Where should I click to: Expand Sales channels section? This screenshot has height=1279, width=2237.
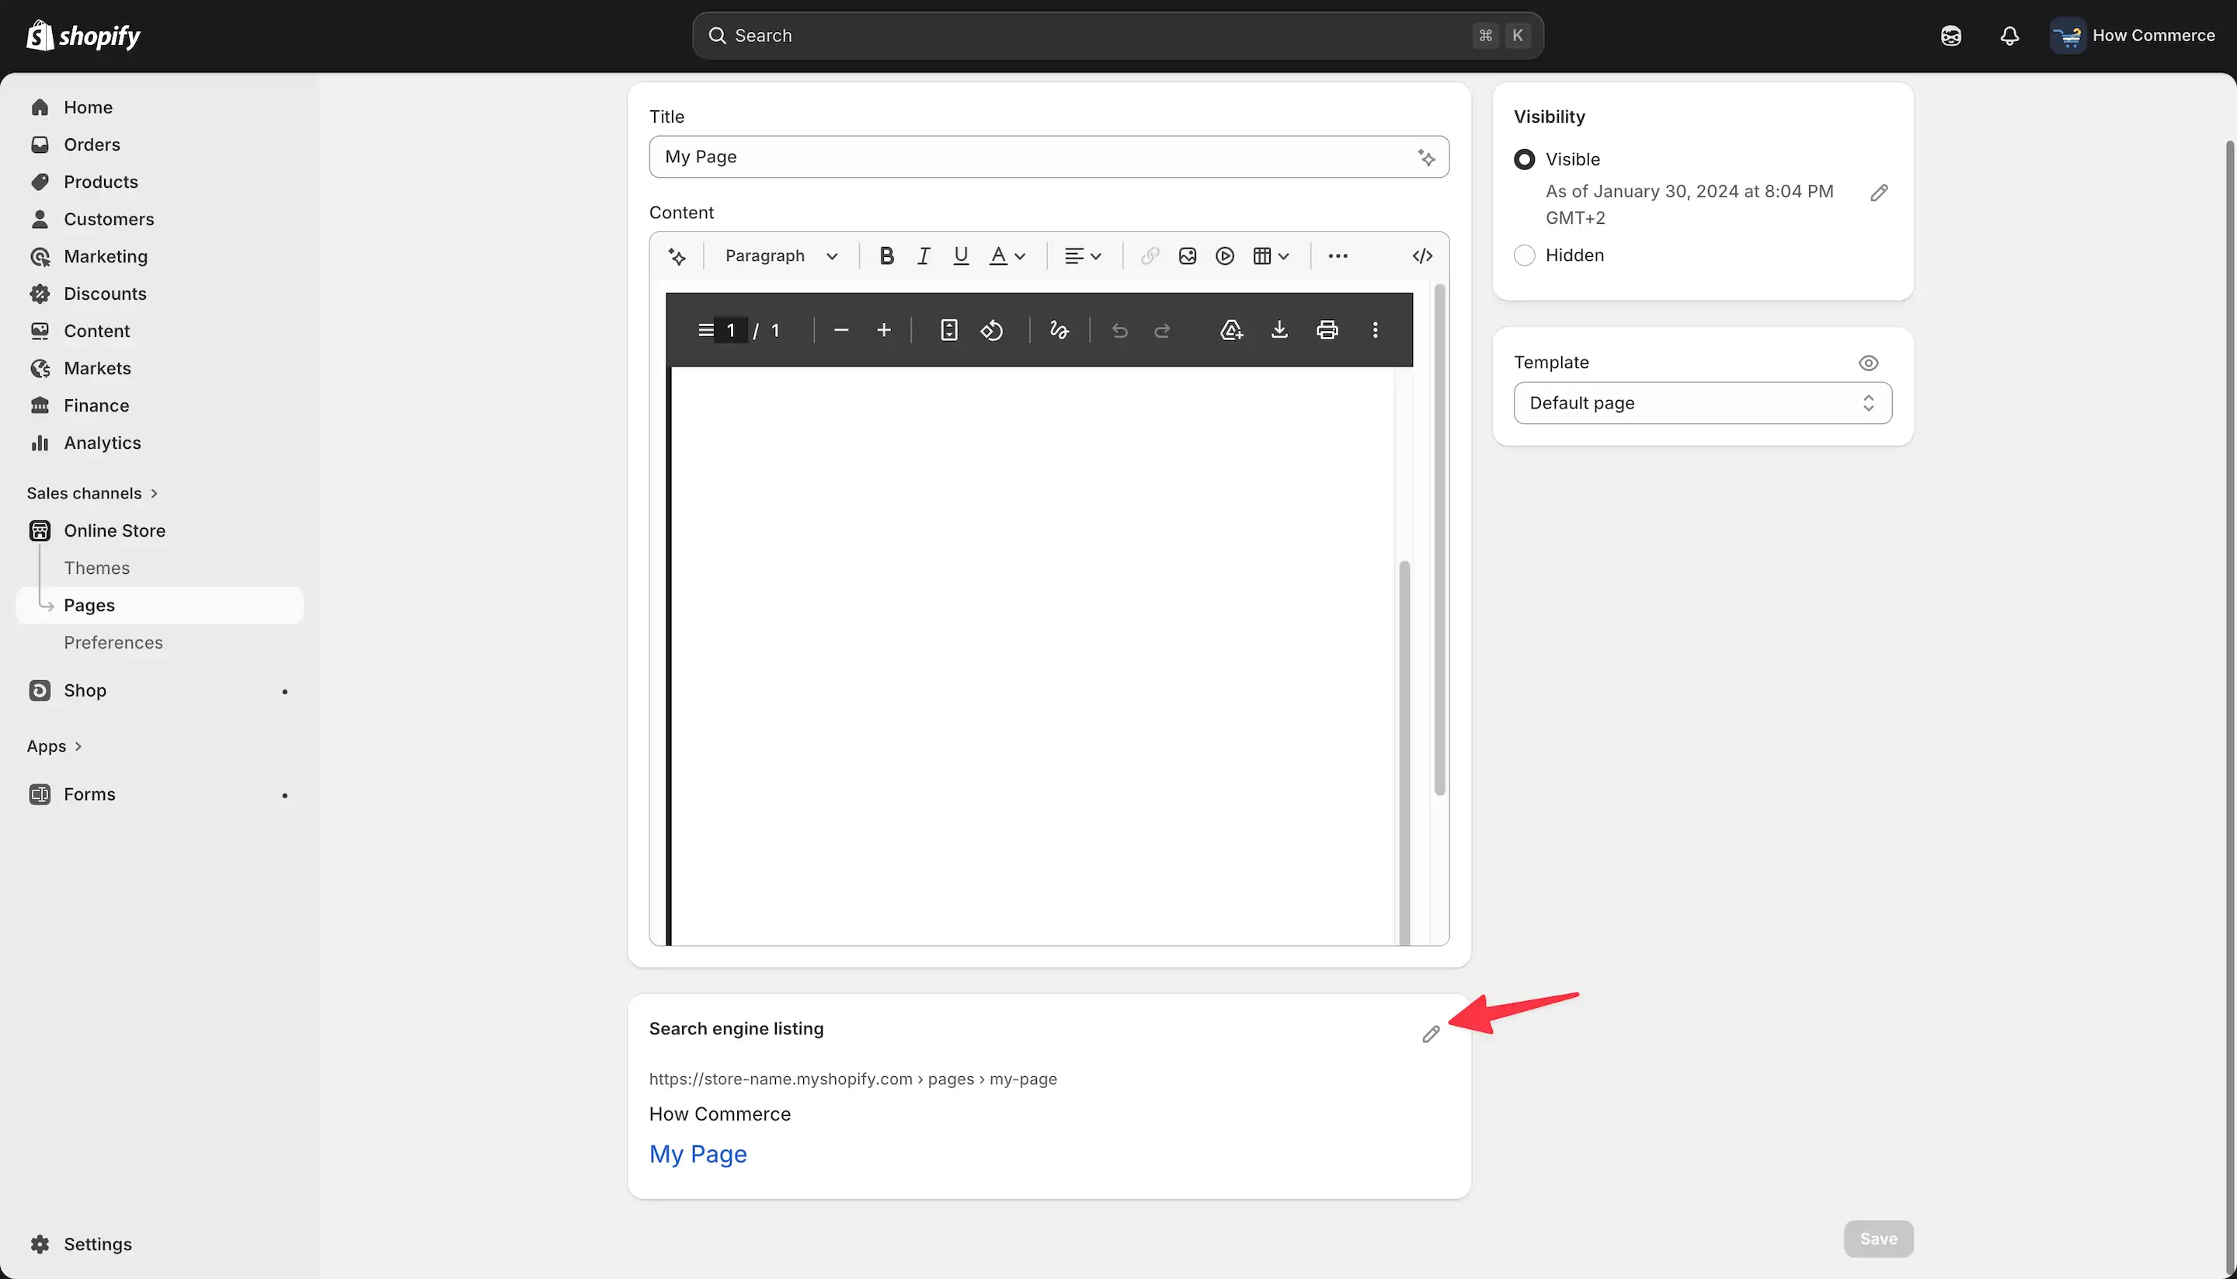click(x=92, y=494)
